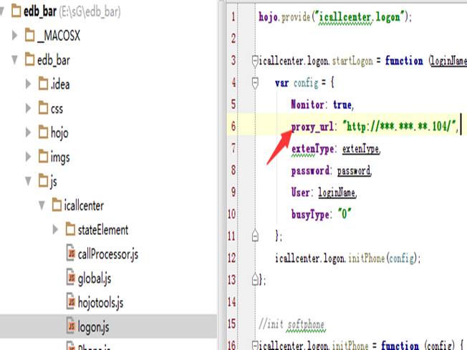467x350 pixels.
Task: Click the _MACOSX folder icon
Action: coord(30,35)
